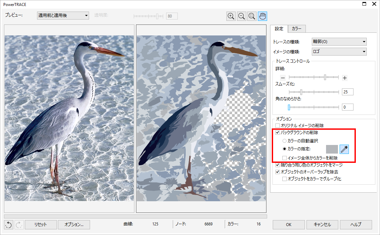
Task: Click the traced heron result preview
Action: (x=201, y=118)
